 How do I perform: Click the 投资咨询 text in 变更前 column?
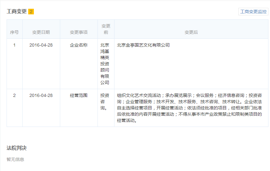point(105,102)
